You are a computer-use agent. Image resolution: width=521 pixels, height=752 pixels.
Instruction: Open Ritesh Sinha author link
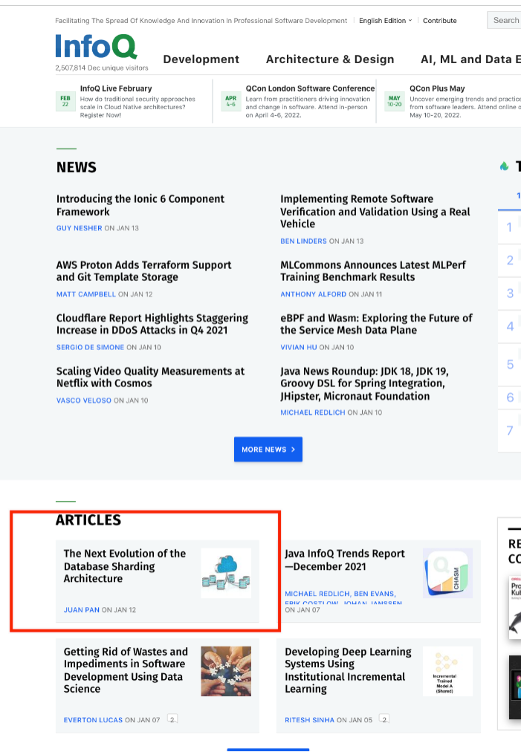pos(309,720)
